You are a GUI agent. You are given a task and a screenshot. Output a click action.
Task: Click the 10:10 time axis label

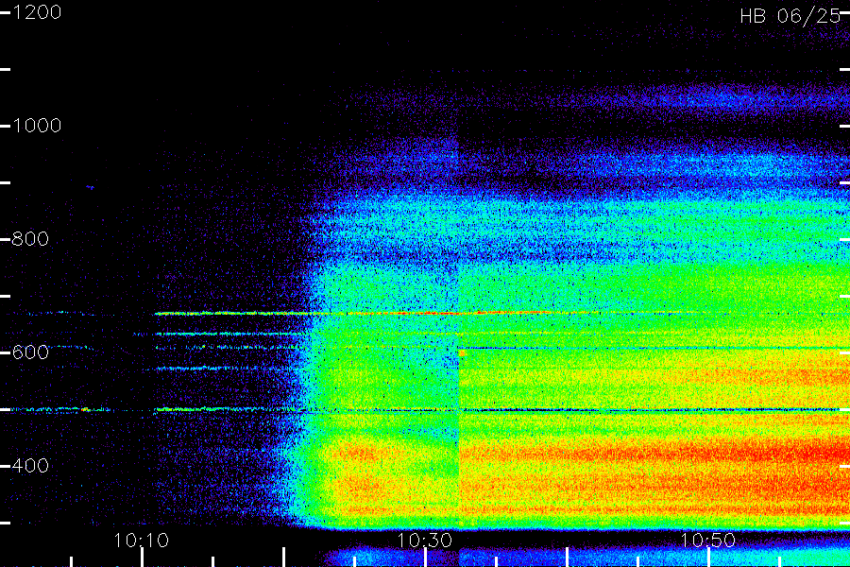142,541
